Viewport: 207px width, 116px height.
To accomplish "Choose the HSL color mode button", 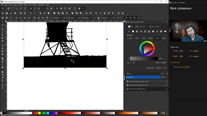I will 137,38.
